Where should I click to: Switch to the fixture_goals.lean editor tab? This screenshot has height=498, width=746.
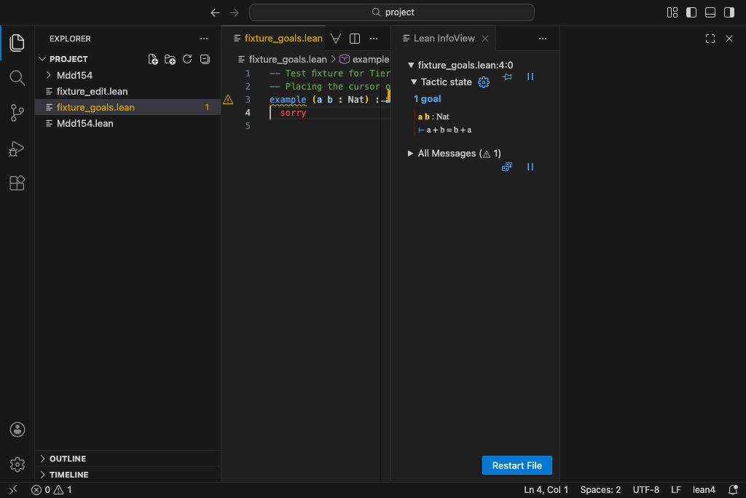pyautogui.click(x=283, y=38)
